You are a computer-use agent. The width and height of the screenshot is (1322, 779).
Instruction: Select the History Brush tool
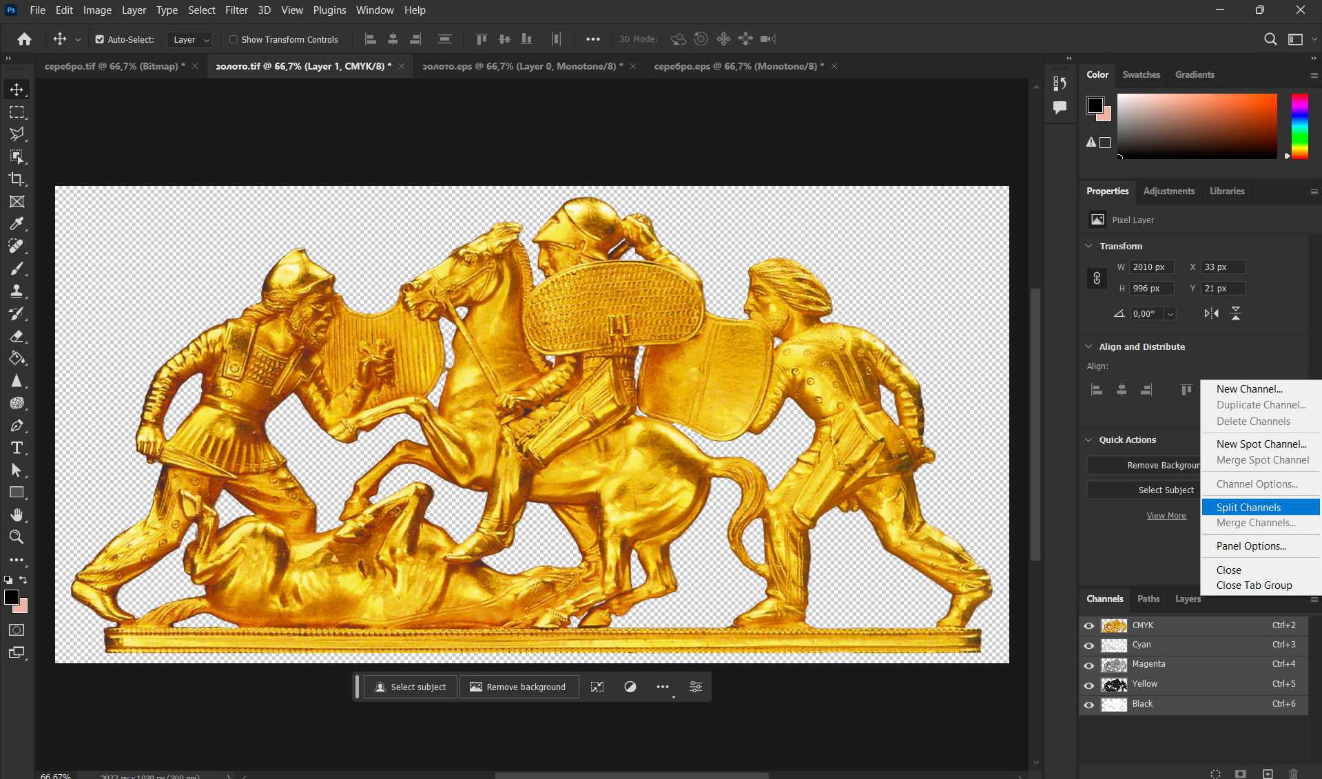tap(17, 313)
